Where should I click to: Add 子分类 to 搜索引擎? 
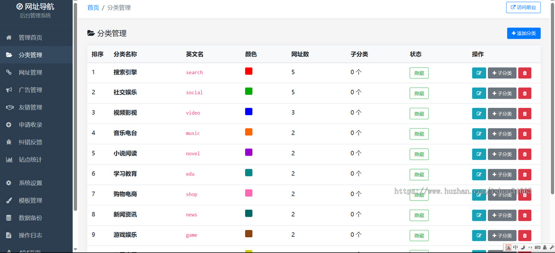(502, 73)
